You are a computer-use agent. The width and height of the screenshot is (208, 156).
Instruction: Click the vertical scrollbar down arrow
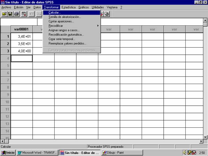[x=205, y=137]
